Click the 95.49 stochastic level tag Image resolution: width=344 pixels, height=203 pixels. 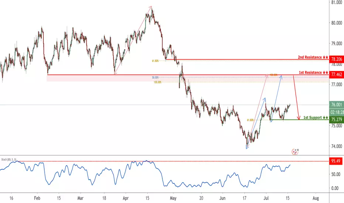[x=336, y=161]
